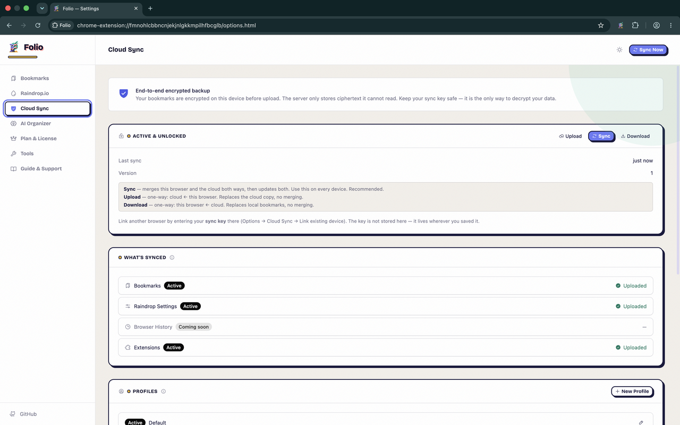Screen dimensions: 680x425
Task: Click the Upload button
Action: (571, 136)
